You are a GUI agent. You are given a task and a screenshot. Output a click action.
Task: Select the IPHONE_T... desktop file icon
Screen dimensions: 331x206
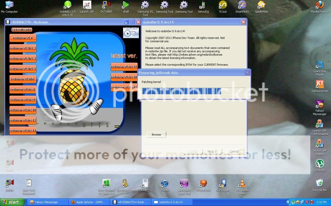pos(145,185)
